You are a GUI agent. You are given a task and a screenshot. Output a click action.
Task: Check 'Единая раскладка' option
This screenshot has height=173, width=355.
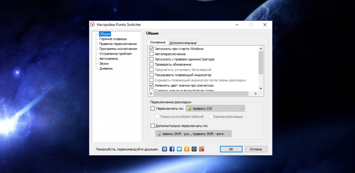pos(211,117)
